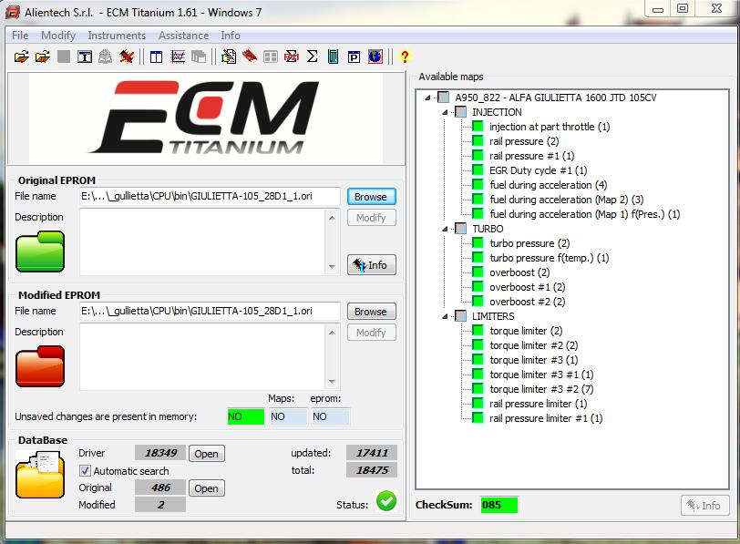This screenshot has width=740, height=544.
Task: Click the red Modified EPROM folder icon
Action: point(40,366)
